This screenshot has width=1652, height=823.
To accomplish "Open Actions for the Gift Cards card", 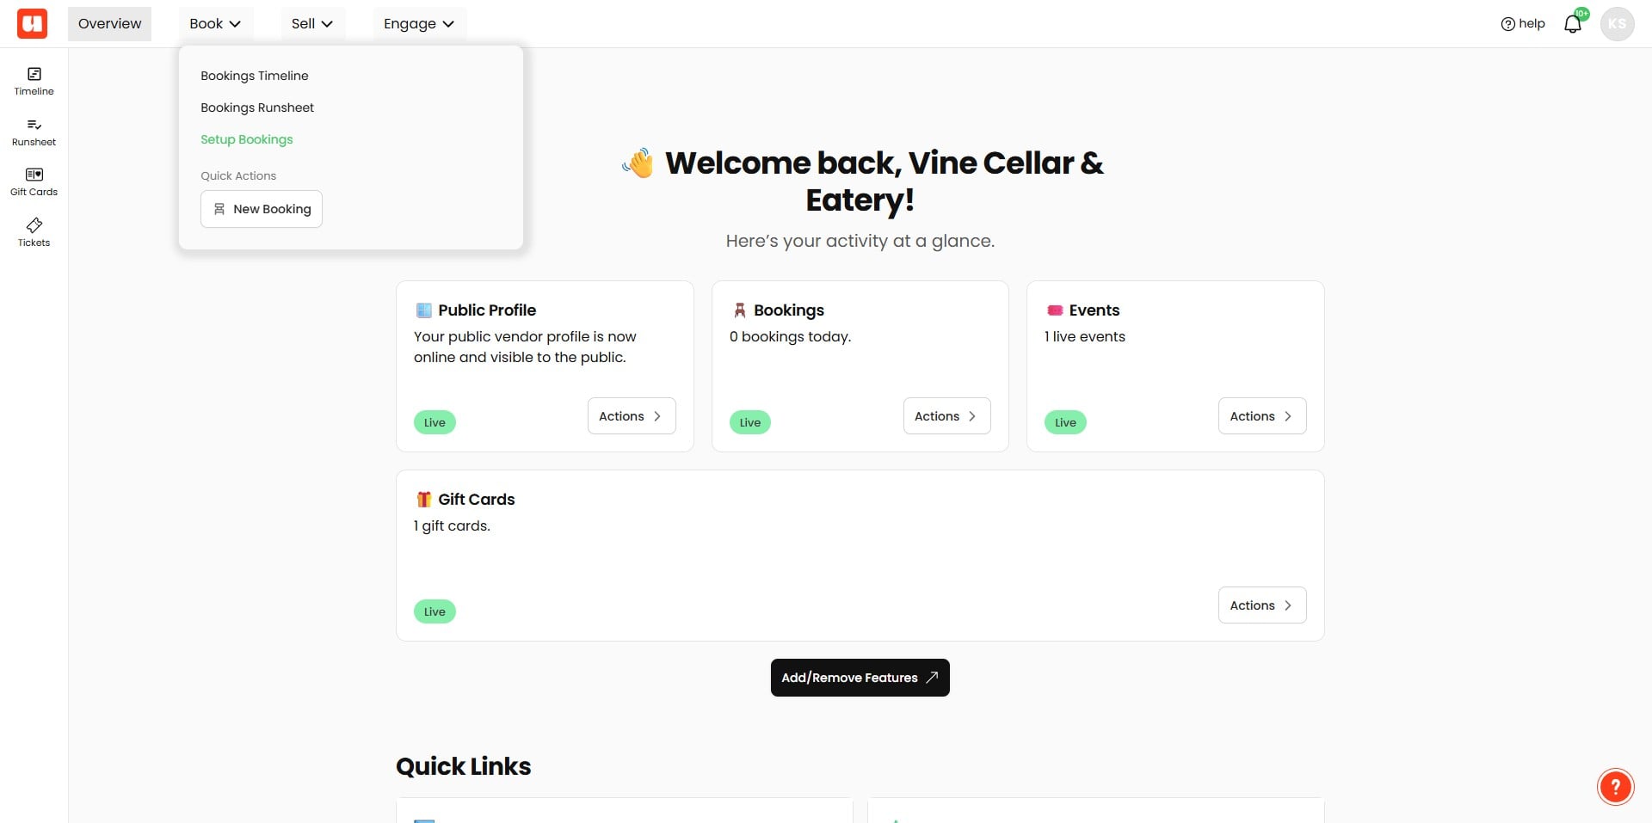I will 1262,605.
